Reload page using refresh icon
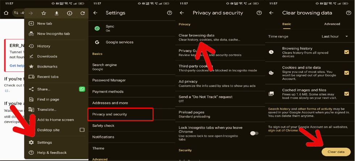The width and height of the screenshot is (355, 161). [83, 13]
